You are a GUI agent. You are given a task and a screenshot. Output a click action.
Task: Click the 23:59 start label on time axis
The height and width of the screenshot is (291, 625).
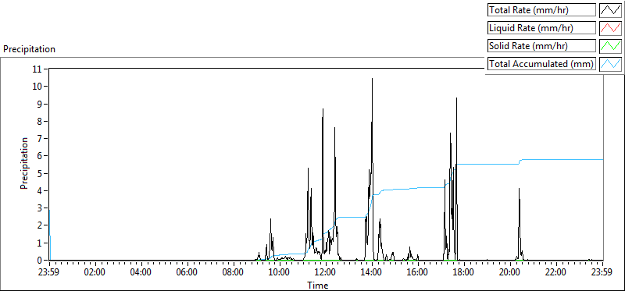[49, 273]
